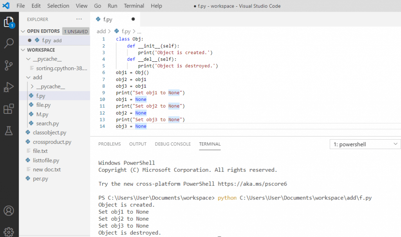The width and height of the screenshot is (401, 237).
Task: Open the Source Control view
Action: click(9, 65)
